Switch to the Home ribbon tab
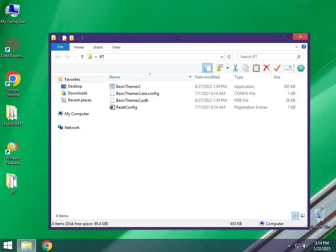 coord(79,47)
